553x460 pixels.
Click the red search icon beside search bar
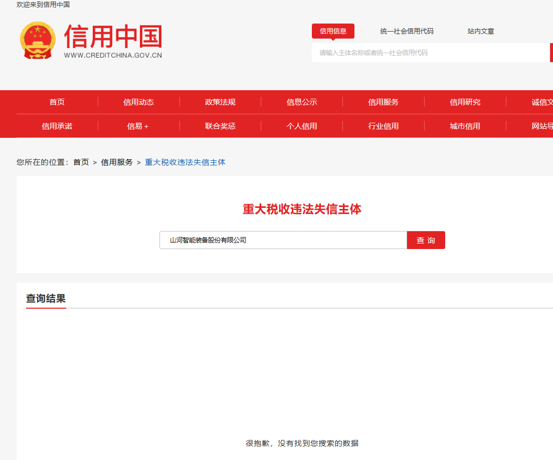pos(550,53)
